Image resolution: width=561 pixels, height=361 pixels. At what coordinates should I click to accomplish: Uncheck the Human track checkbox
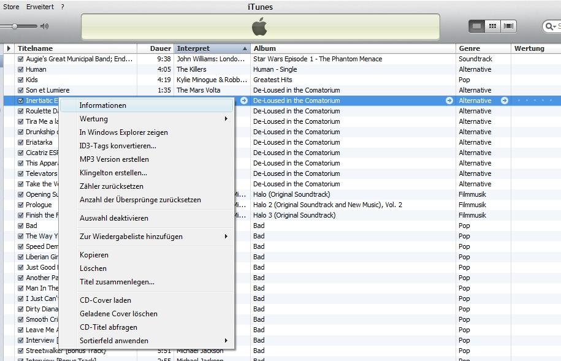21,69
